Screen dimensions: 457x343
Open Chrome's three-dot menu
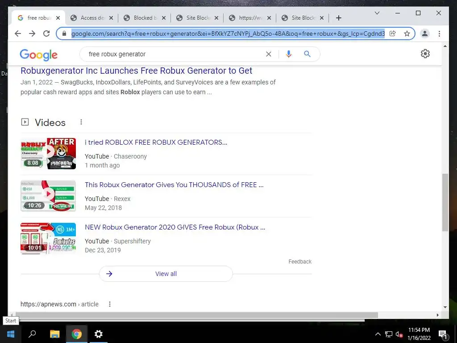[439, 33]
